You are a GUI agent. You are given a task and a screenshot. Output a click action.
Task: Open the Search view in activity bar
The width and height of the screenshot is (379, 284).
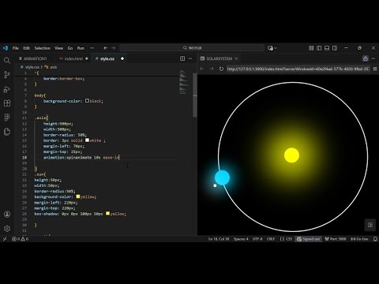[x=7, y=61]
